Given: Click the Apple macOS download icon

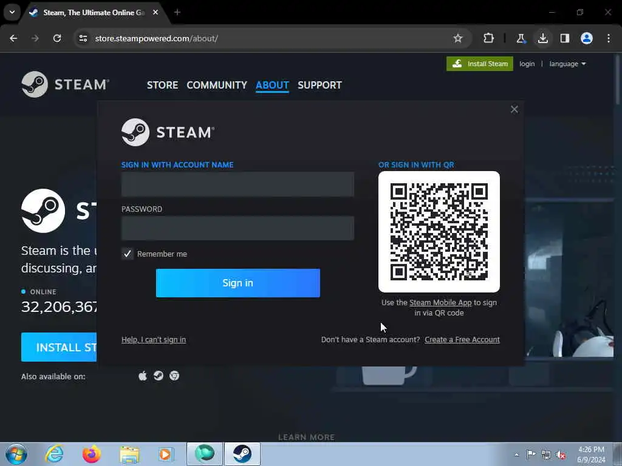Looking at the screenshot, I should [143, 376].
